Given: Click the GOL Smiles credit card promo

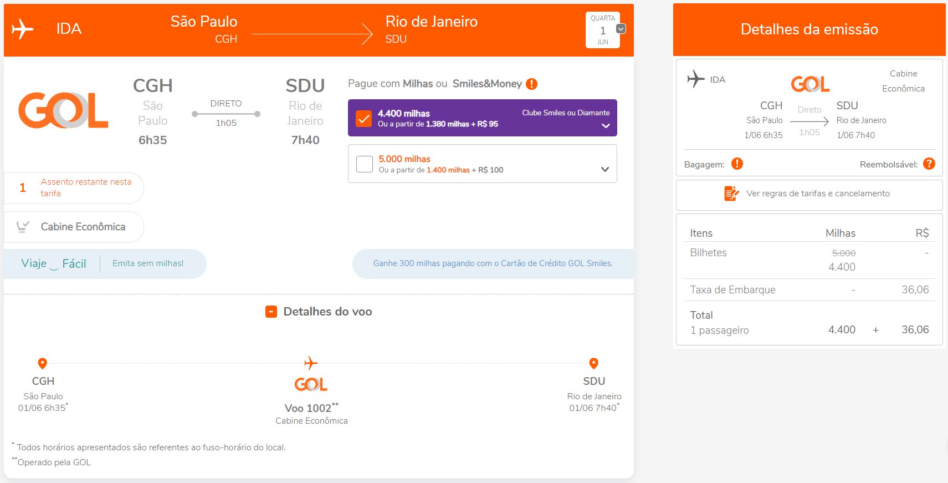Looking at the screenshot, I should 493,263.
